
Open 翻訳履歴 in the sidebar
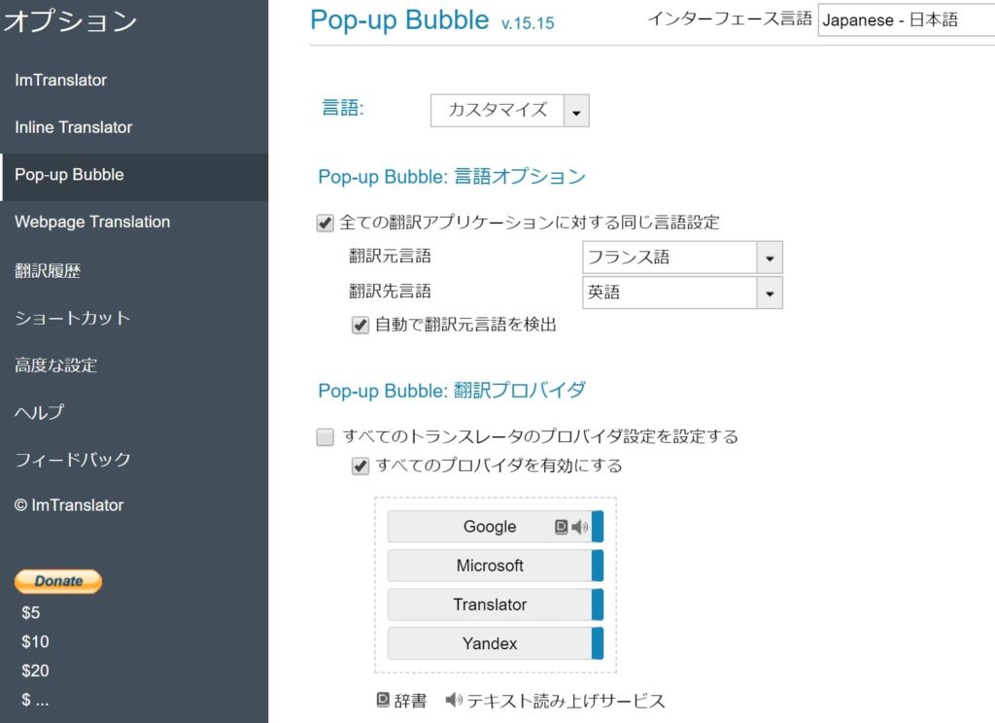pyautogui.click(x=48, y=271)
